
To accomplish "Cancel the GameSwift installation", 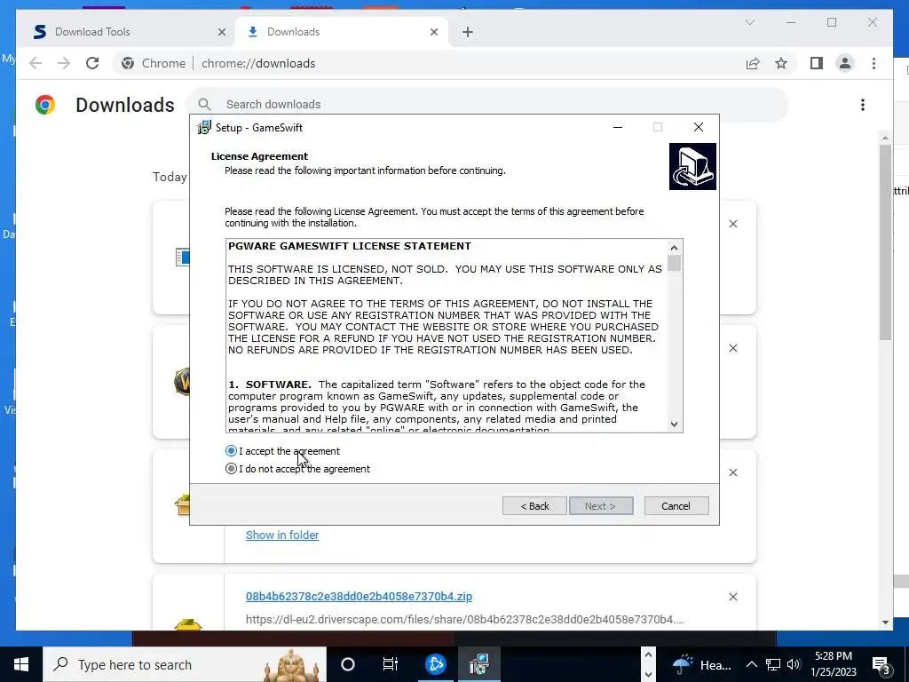I will point(676,505).
